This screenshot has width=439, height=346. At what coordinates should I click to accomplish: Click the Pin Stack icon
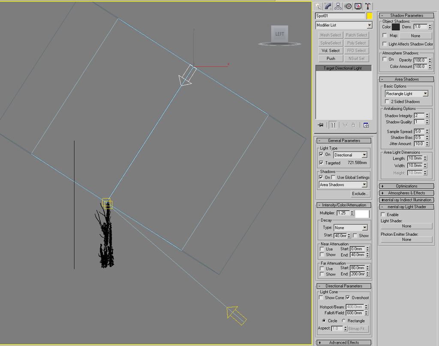[320, 125]
